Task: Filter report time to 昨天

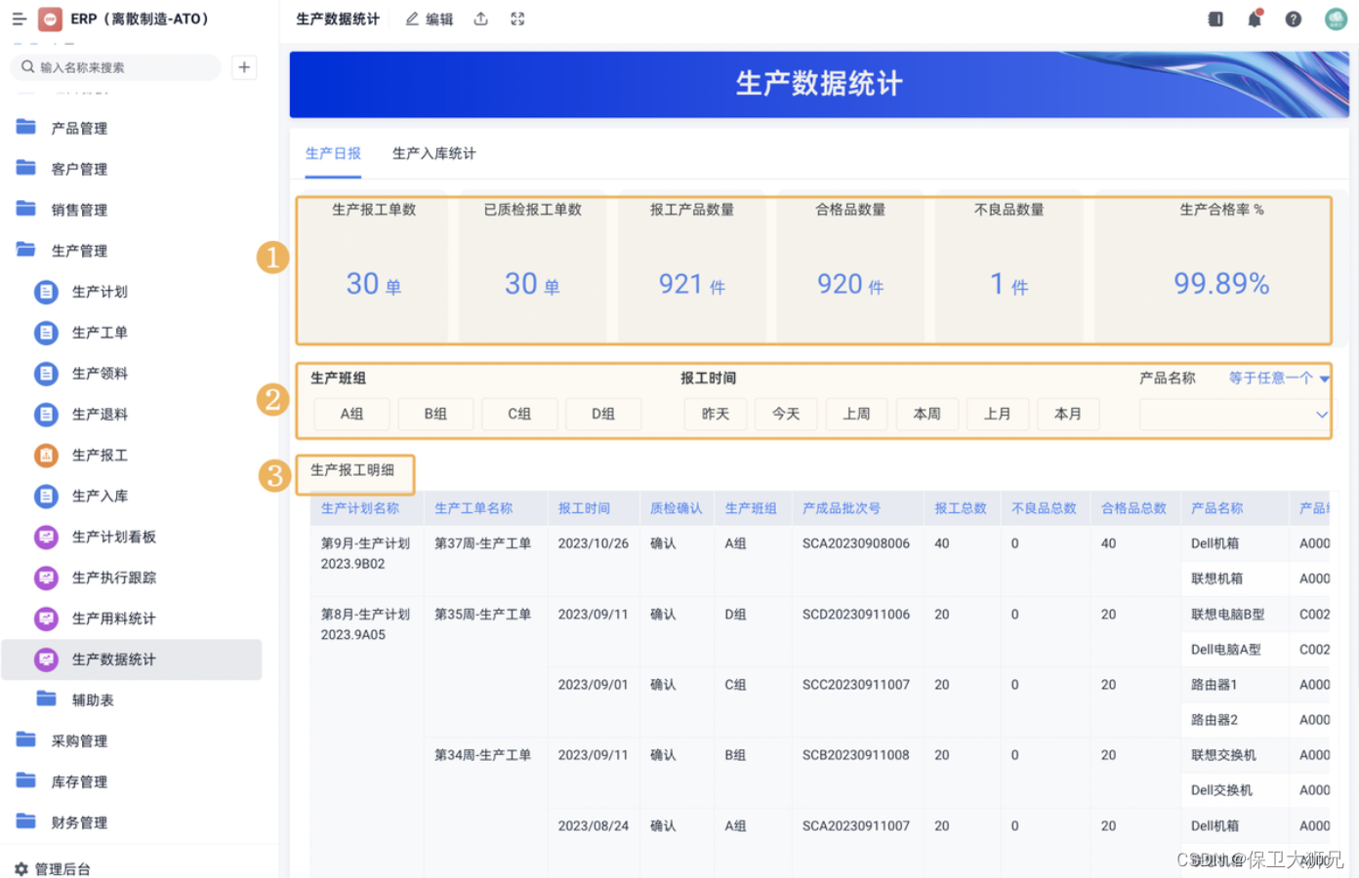Action: (x=716, y=414)
